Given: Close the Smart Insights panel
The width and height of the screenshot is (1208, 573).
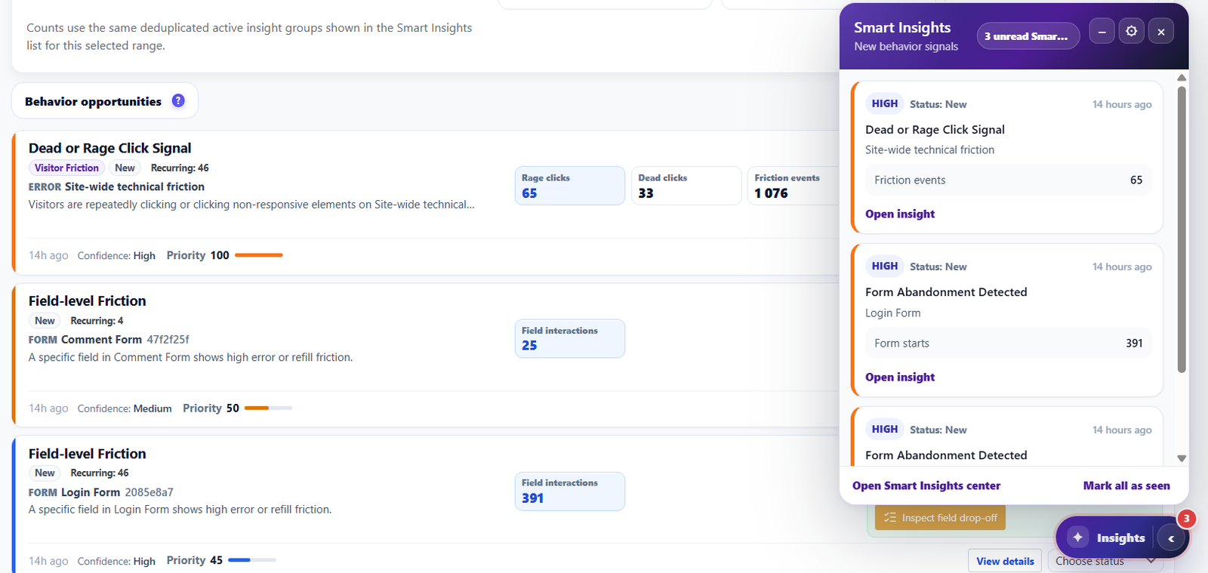Looking at the screenshot, I should coord(1161,31).
